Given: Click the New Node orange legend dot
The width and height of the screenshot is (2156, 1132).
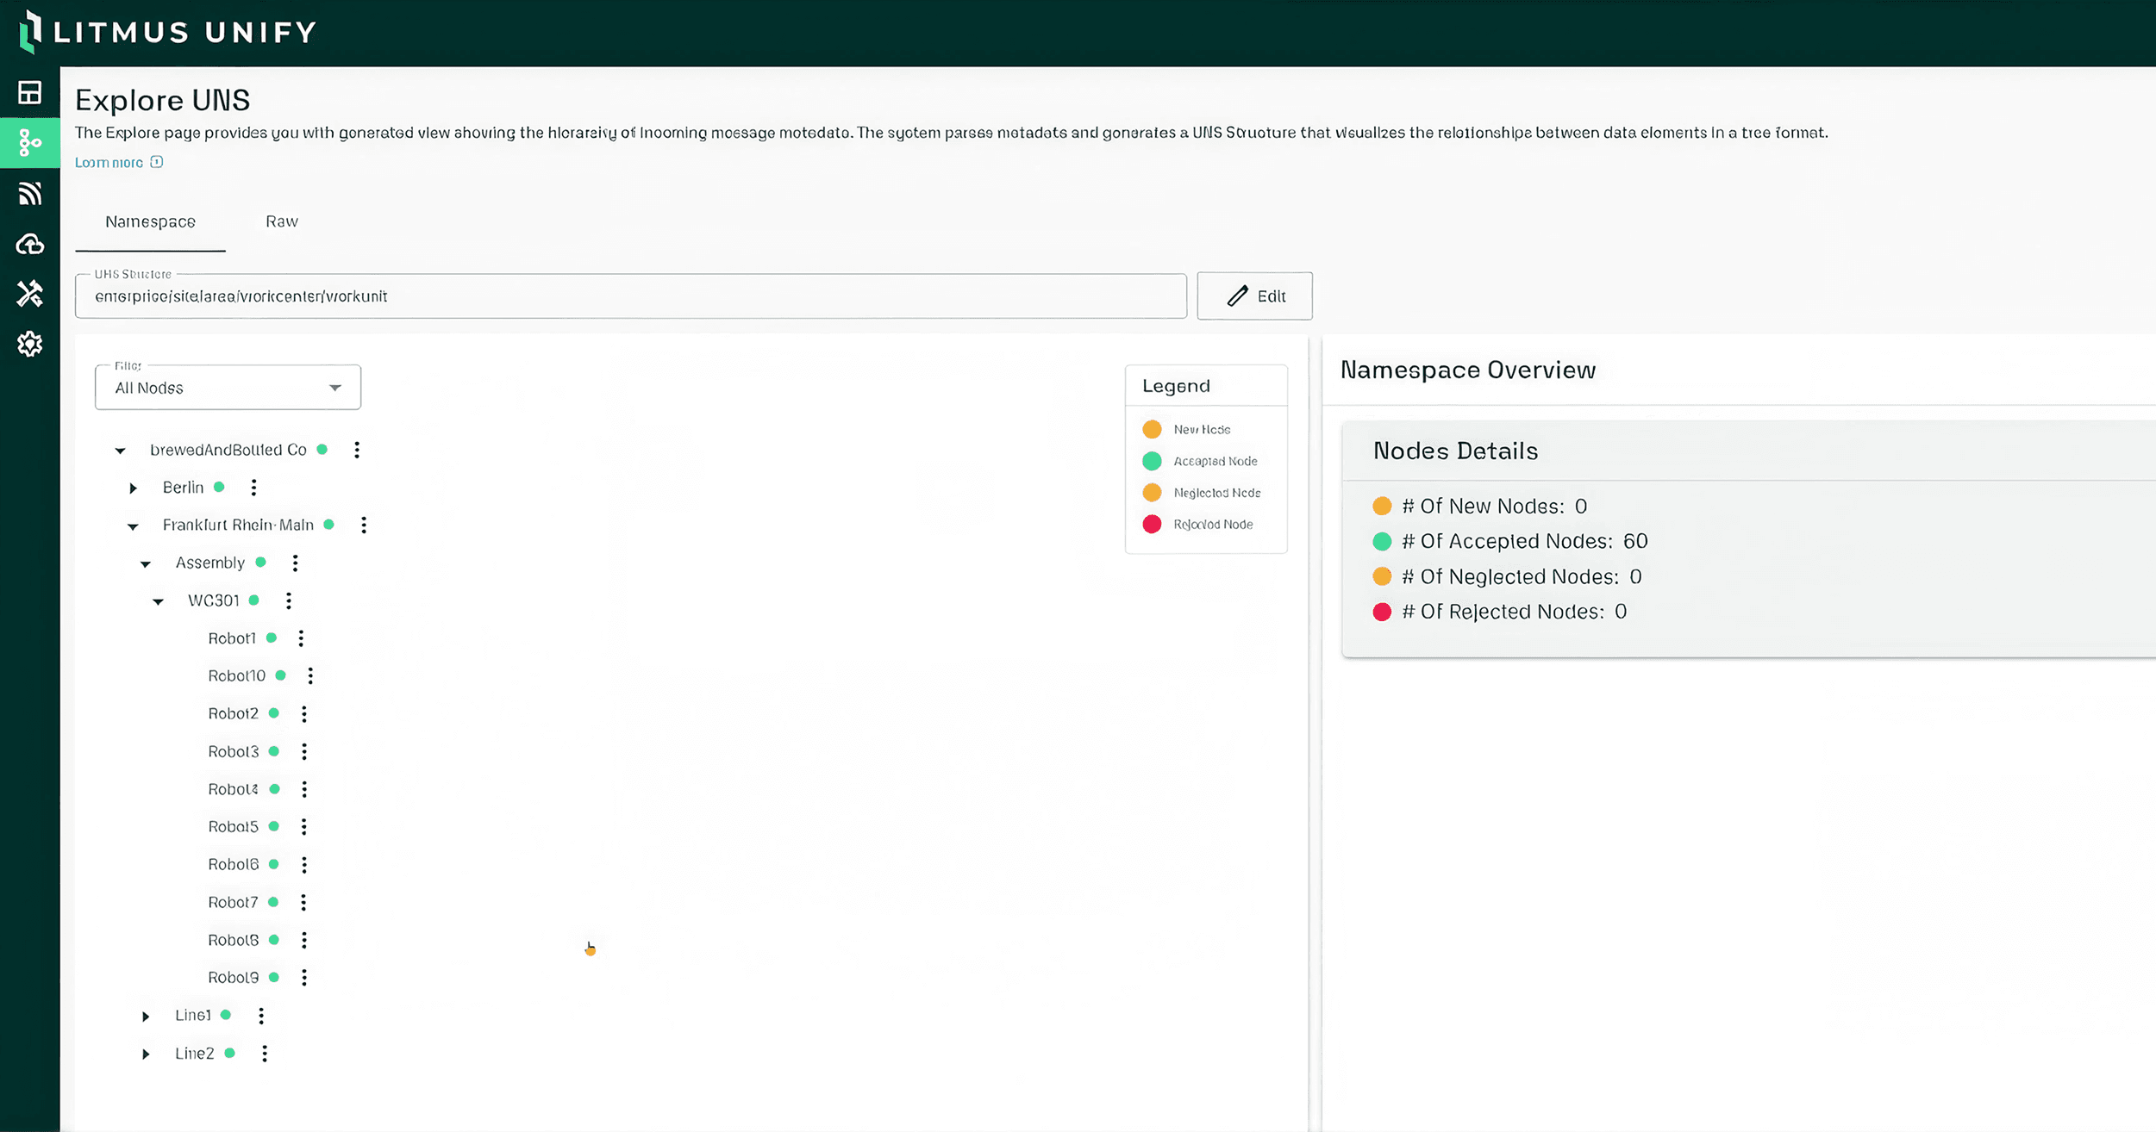Looking at the screenshot, I should pyautogui.click(x=1152, y=429).
